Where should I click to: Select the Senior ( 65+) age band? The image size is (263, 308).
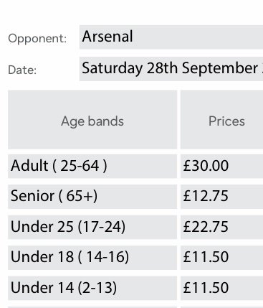point(92,197)
